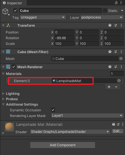Open the Layer dropdown showing postprocess

(102, 17)
